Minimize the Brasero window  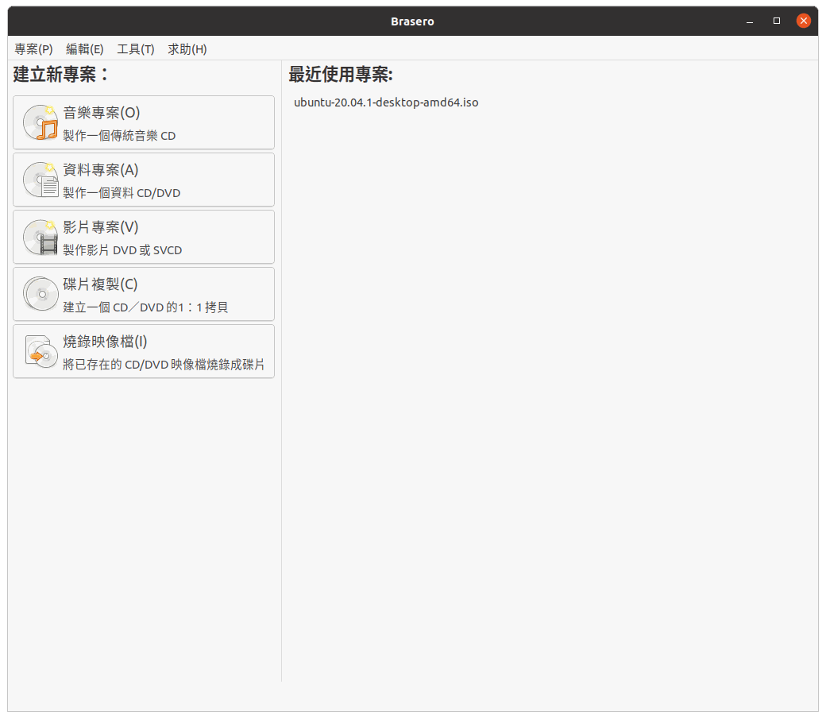[x=750, y=21]
